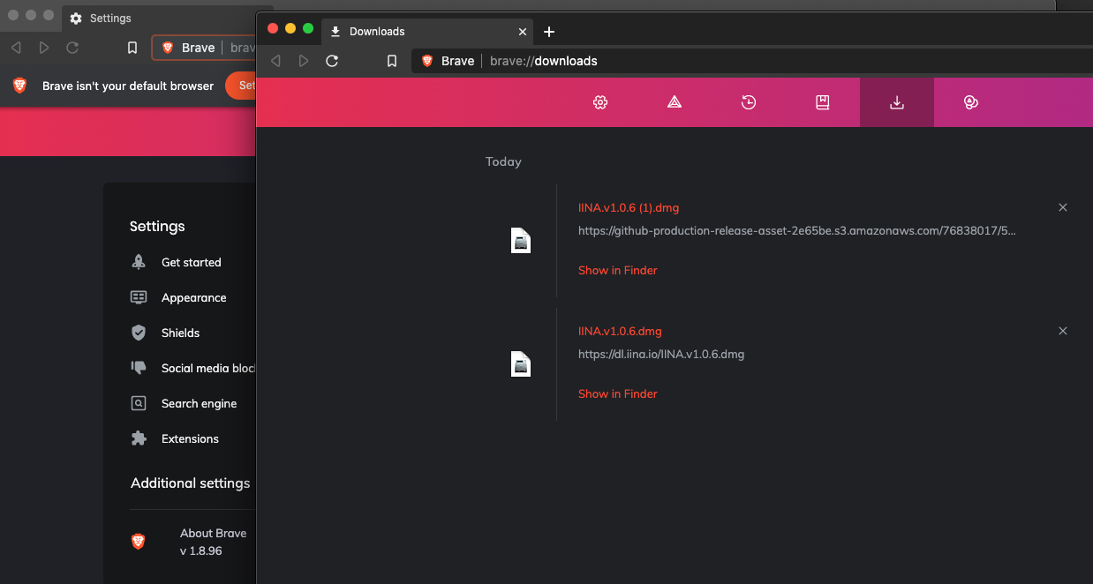Focus the brave://downloads address bar

[x=750, y=61]
